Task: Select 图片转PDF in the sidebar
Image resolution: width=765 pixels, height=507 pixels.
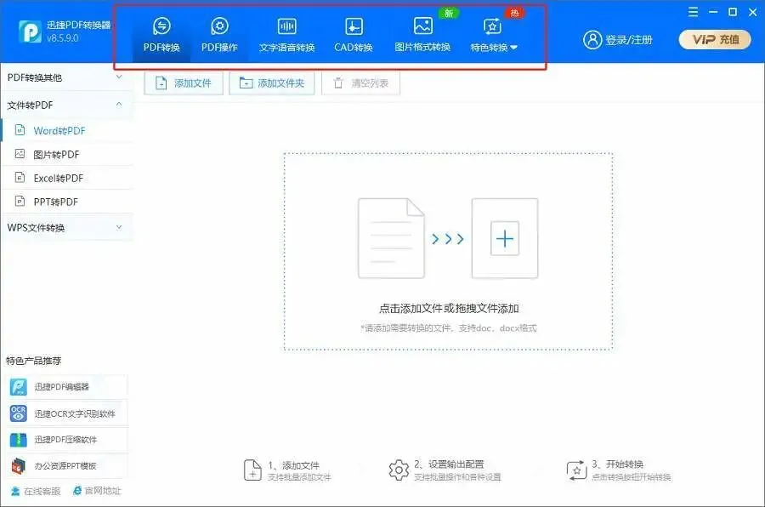Action: pos(68,154)
